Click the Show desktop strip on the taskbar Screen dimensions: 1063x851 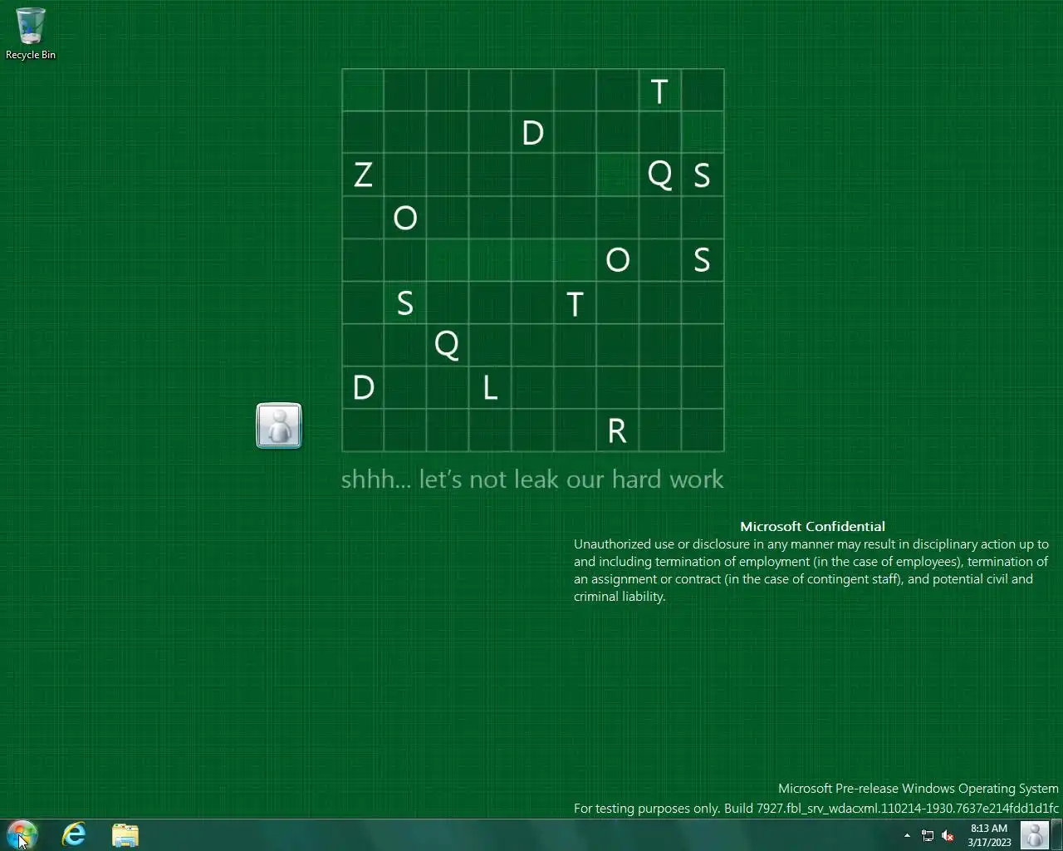(x=1057, y=835)
